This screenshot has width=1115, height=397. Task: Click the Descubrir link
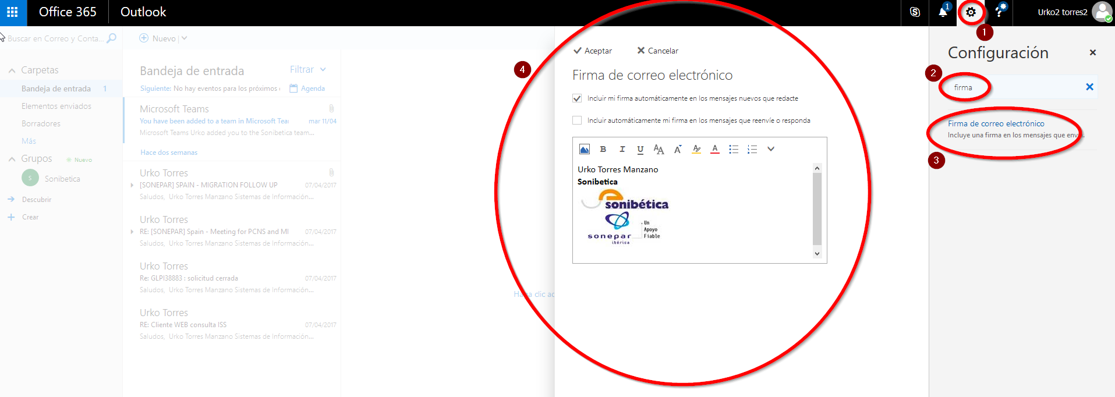tap(37, 199)
